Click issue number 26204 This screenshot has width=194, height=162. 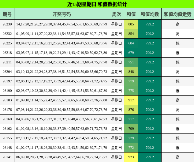(7, 72)
